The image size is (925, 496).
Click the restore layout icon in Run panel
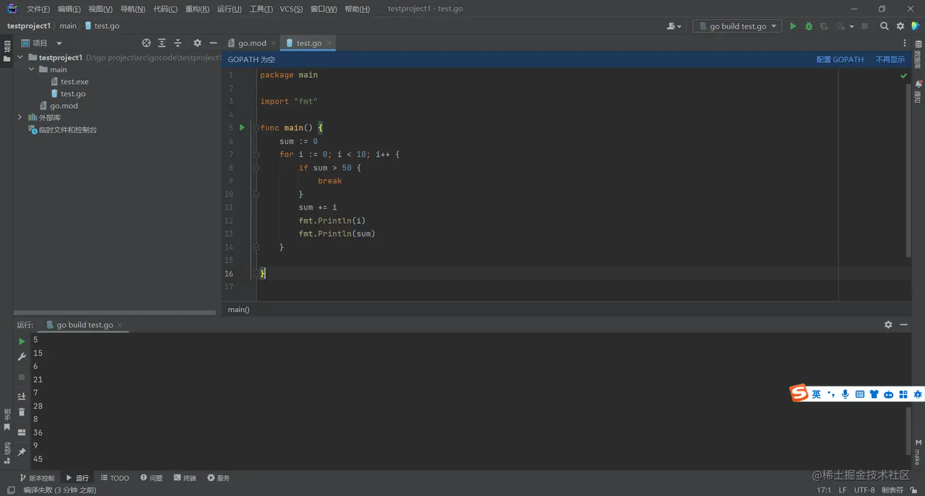coord(22,432)
